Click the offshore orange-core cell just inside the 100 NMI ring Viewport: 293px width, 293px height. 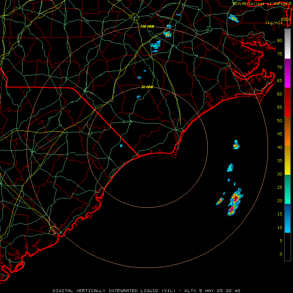click(236, 145)
